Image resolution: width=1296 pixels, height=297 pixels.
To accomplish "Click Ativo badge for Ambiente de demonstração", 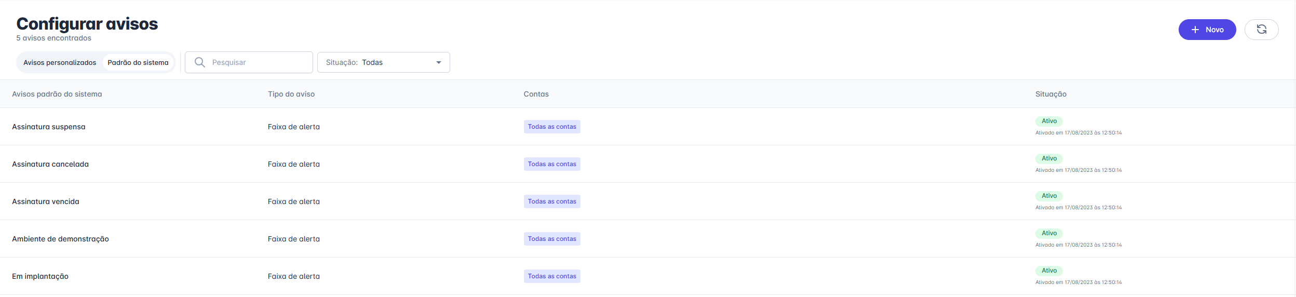I will 1048,233.
